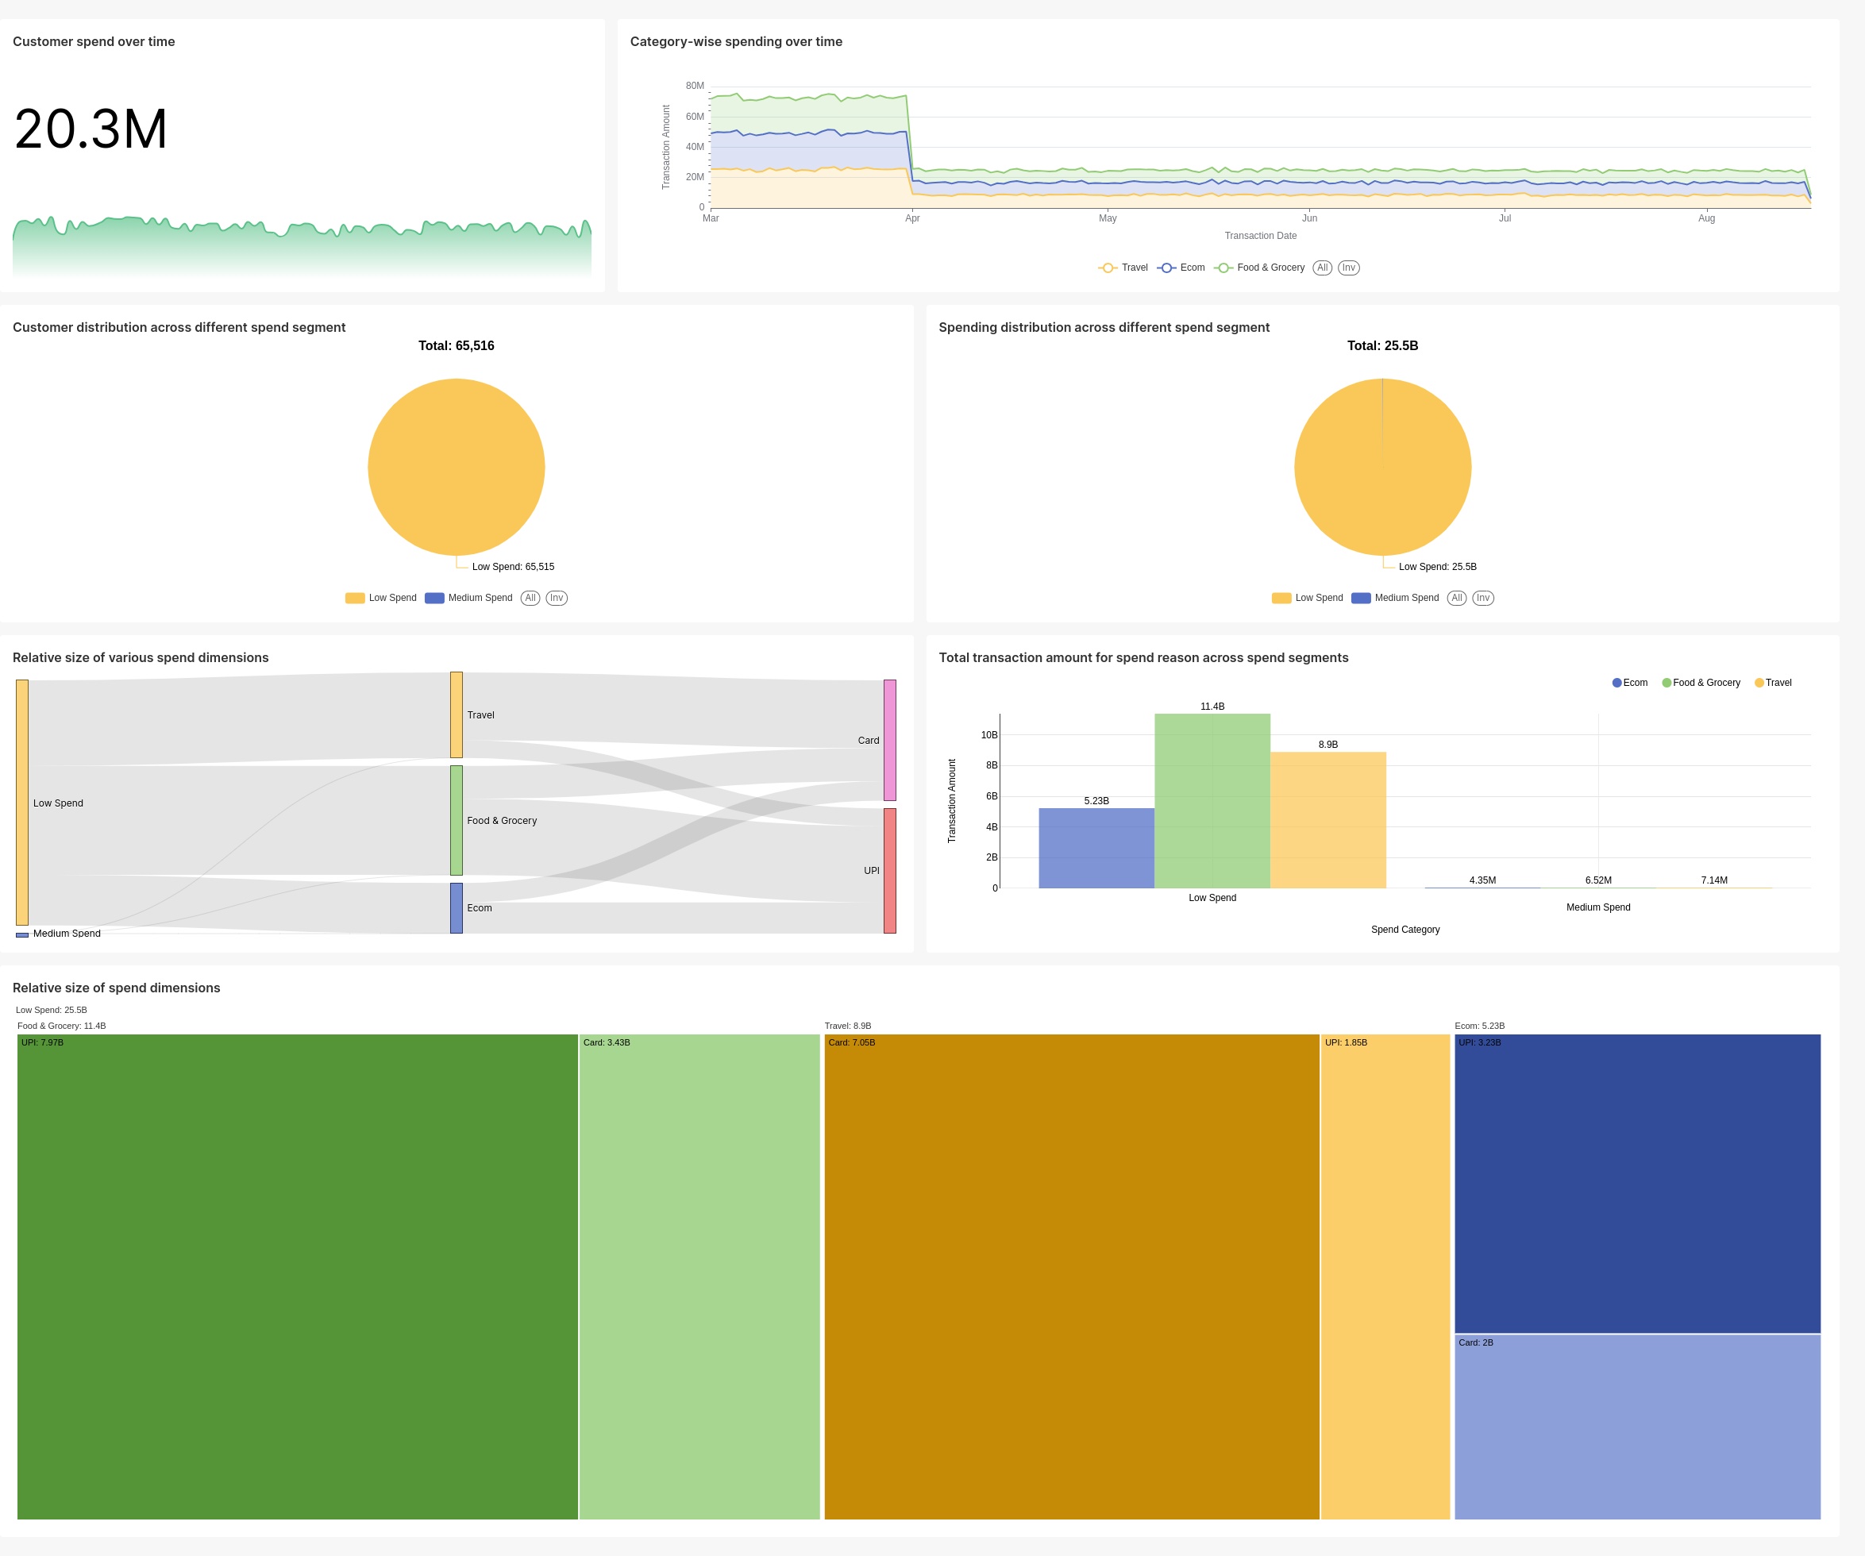Toggle Food & Grocery in bar chart legend
This screenshot has height=1556, width=1865.
coord(1701,682)
